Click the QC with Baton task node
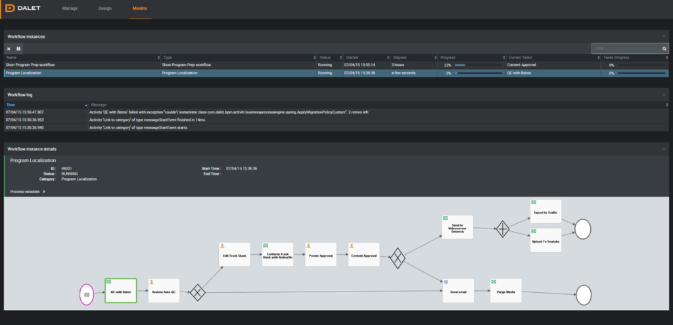 120,290
